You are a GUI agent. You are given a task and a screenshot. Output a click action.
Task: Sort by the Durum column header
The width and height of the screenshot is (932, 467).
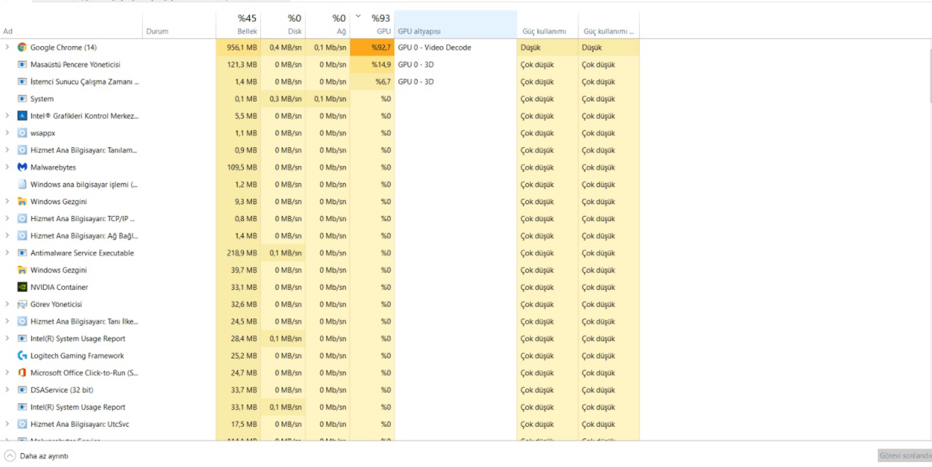[x=179, y=24]
